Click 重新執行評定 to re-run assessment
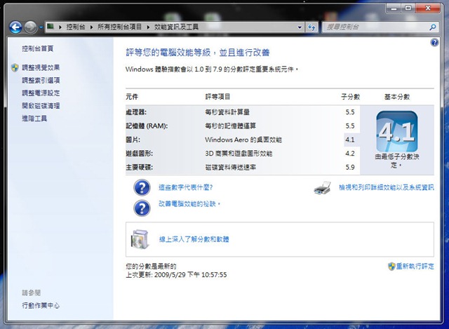Screen dimensions: 449x329 click(415, 267)
